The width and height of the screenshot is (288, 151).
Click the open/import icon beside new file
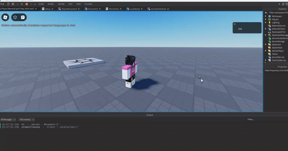click(13, 4)
